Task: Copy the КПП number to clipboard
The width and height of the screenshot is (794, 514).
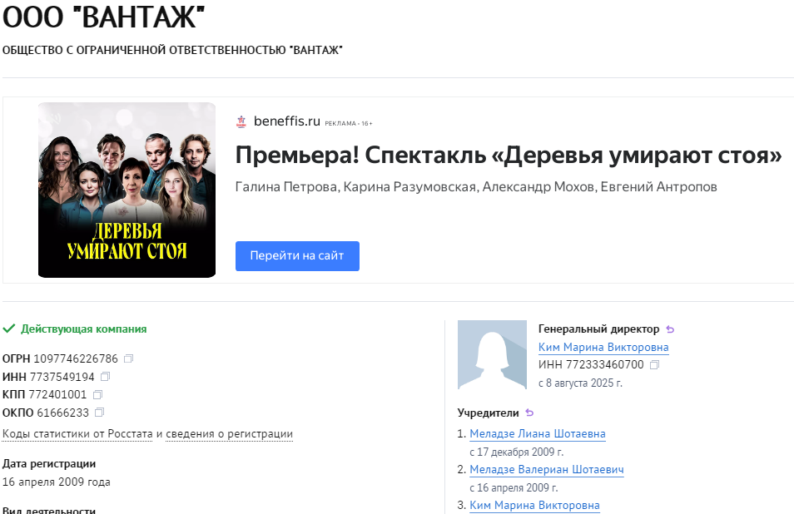Action: click(98, 394)
